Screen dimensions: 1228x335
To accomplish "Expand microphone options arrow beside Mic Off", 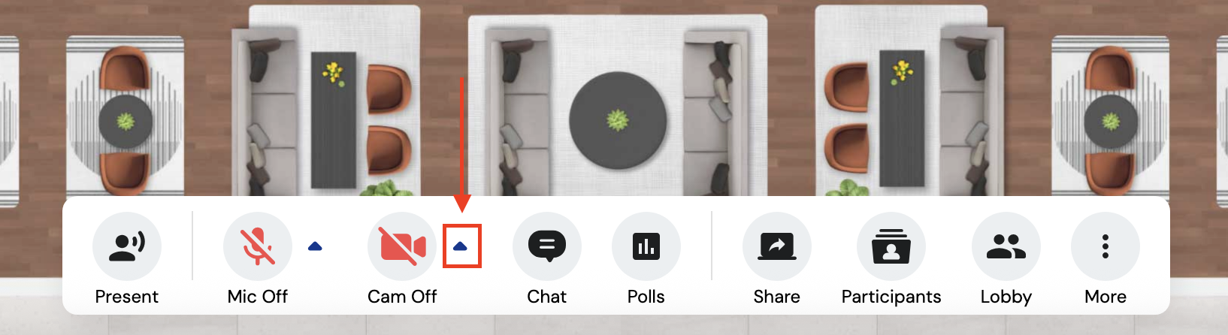I will tap(315, 246).
